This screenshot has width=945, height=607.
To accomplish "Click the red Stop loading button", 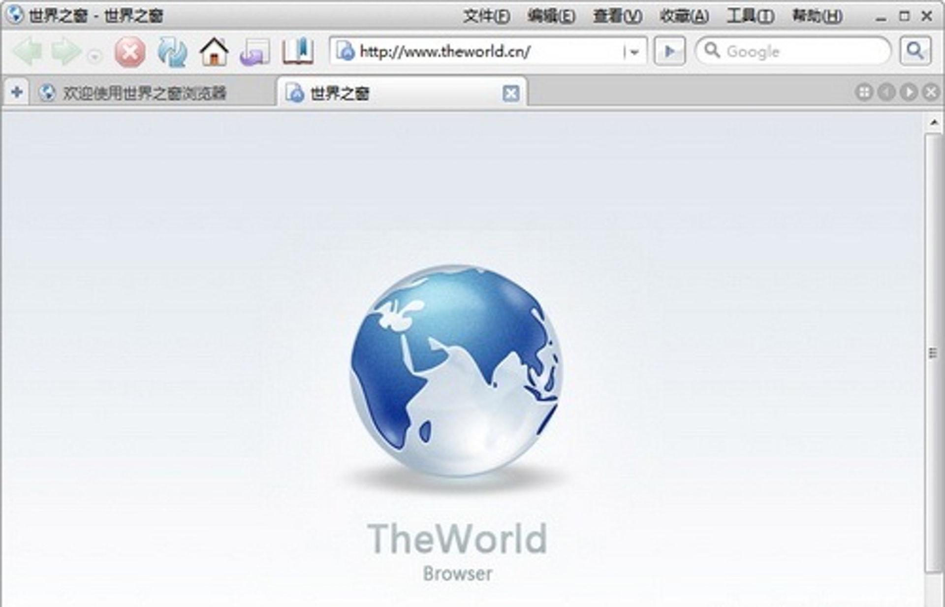I will click(x=130, y=52).
